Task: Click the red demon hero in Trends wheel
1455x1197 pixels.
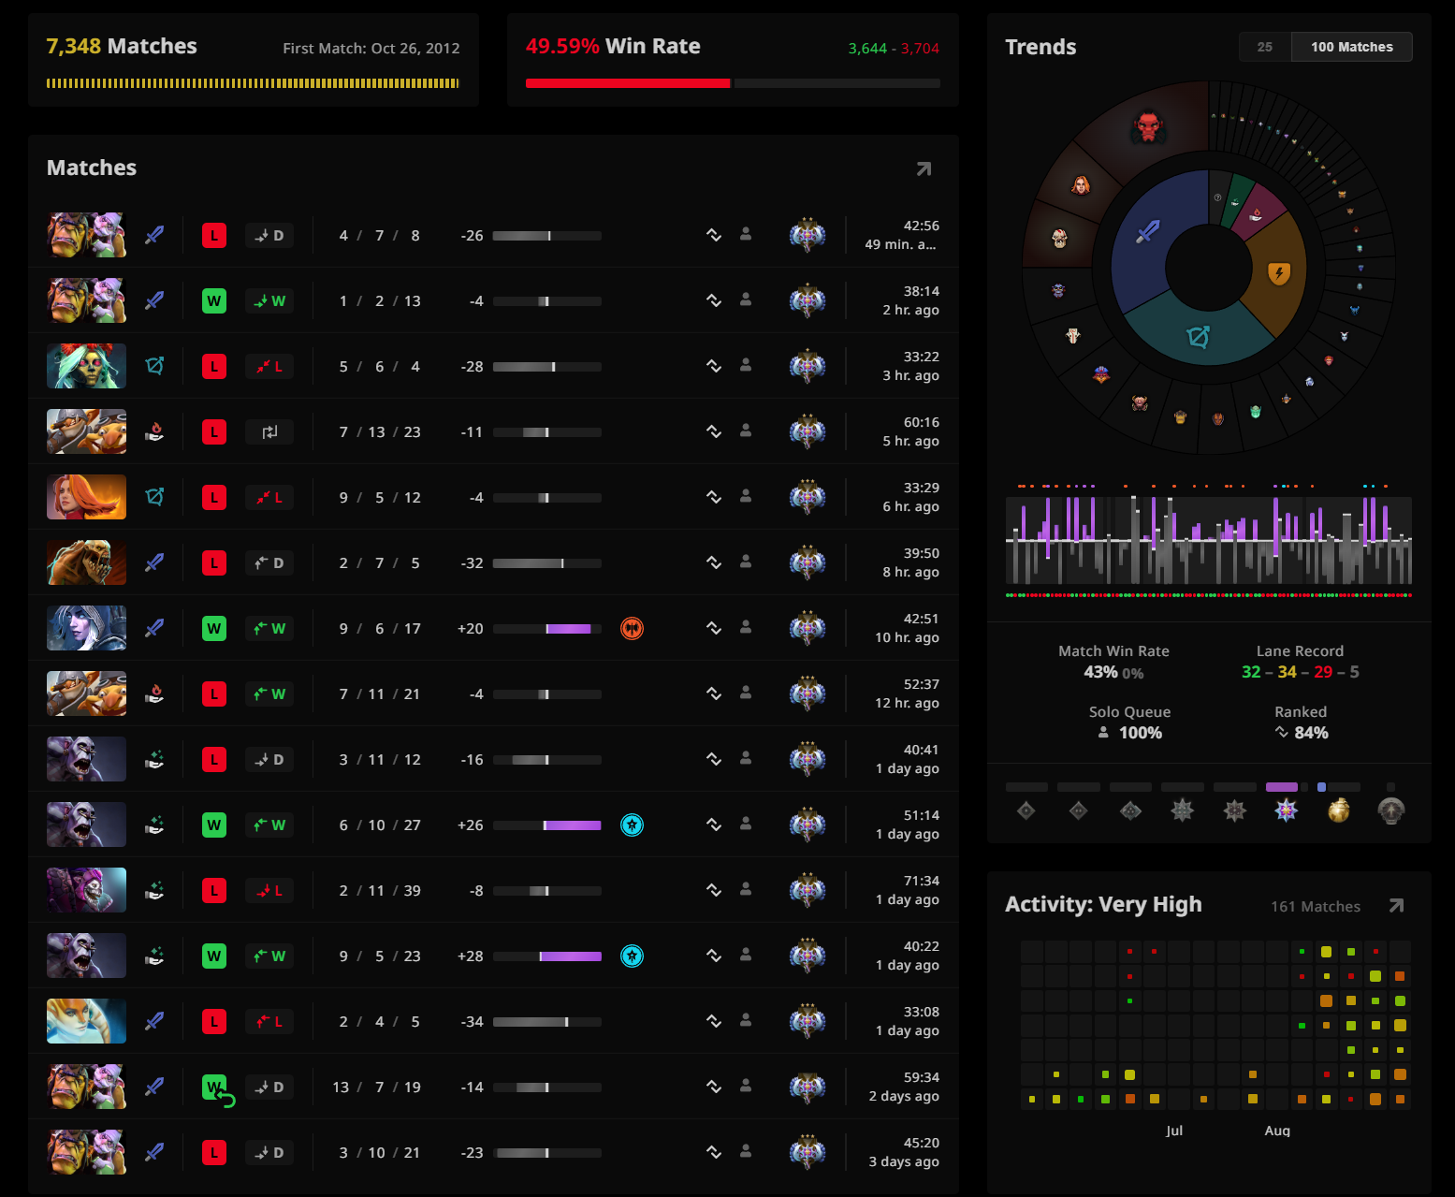Action: click(1148, 125)
